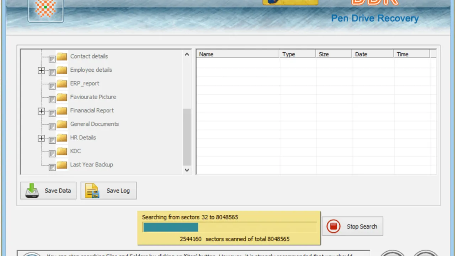The image size is (455, 256).
Task: Tick the KDC checkbox
Action: coord(52,154)
